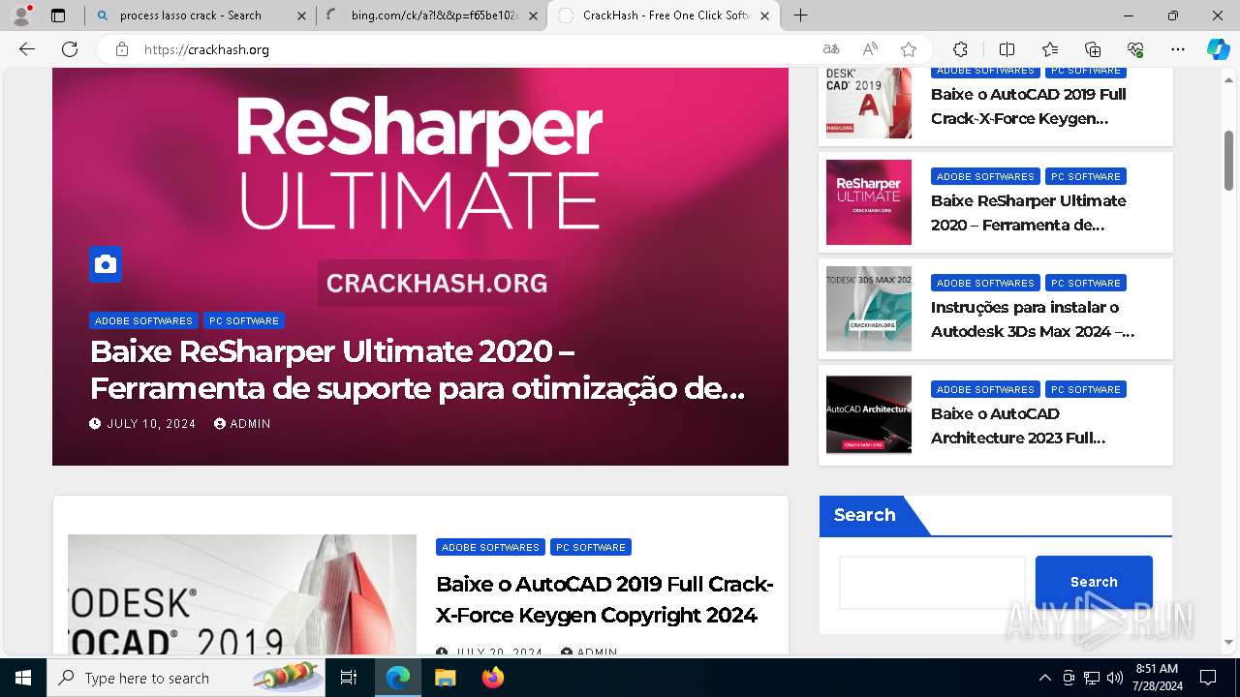This screenshot has width=1240, height=697.
Task: Activate the Read aloud icon
Action: coord(870,49)
